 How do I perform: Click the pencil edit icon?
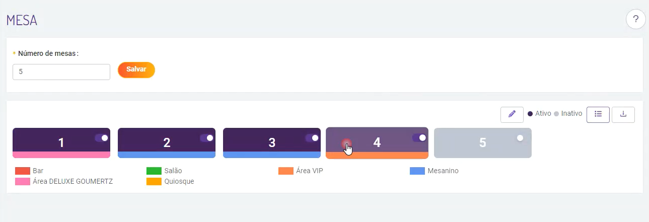pos(512,114)
